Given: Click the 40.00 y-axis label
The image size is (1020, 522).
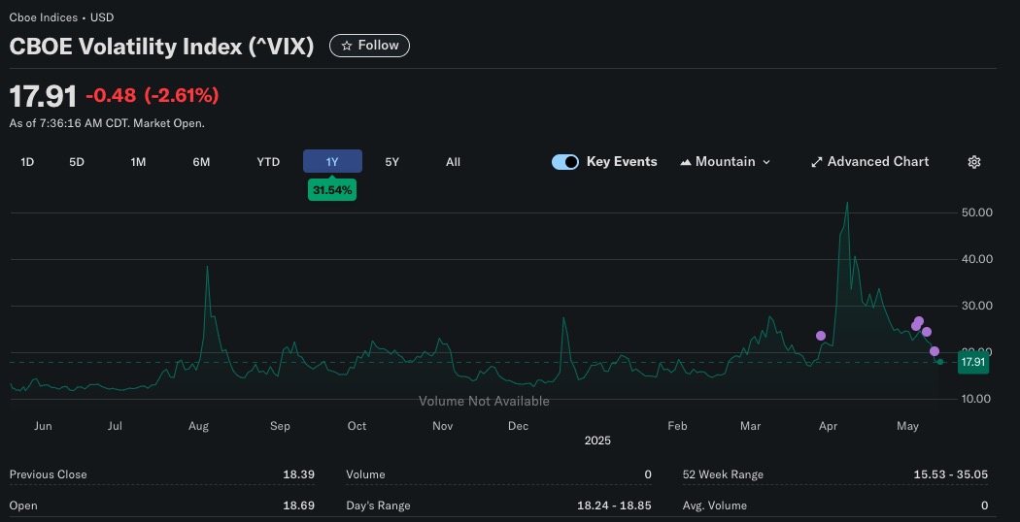Looking at the screenshot, I should [x=976, y=259].
